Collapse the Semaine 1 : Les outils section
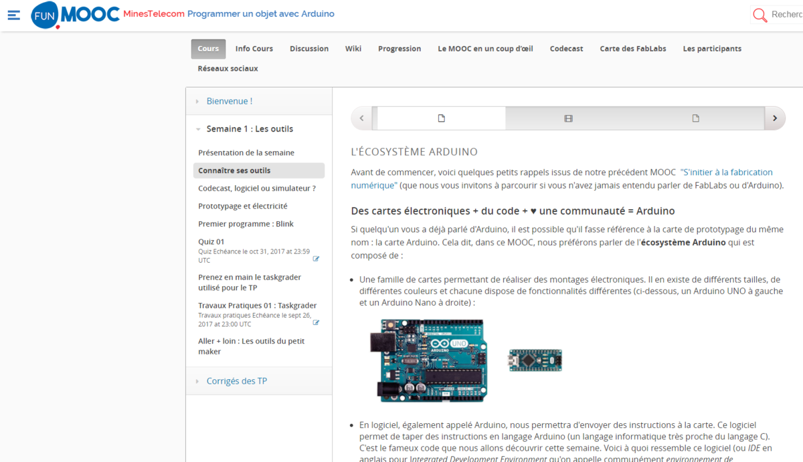The width and height of the screenshot is (803, 462). (x=249, y=129)
